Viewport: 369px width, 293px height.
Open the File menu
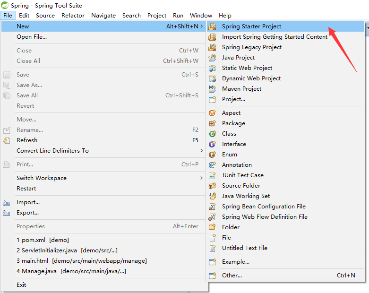[8, 16]
